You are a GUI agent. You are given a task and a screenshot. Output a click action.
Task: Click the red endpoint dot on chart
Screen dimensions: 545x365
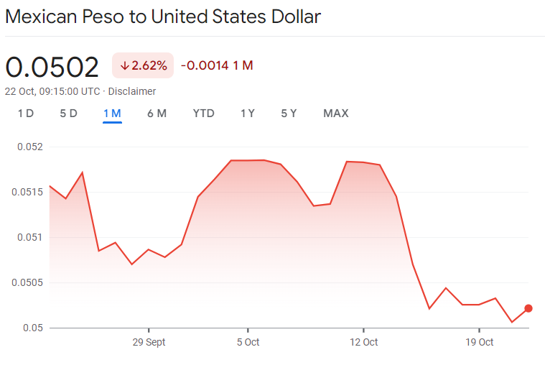pyautogui.click(x=528, y=308)
